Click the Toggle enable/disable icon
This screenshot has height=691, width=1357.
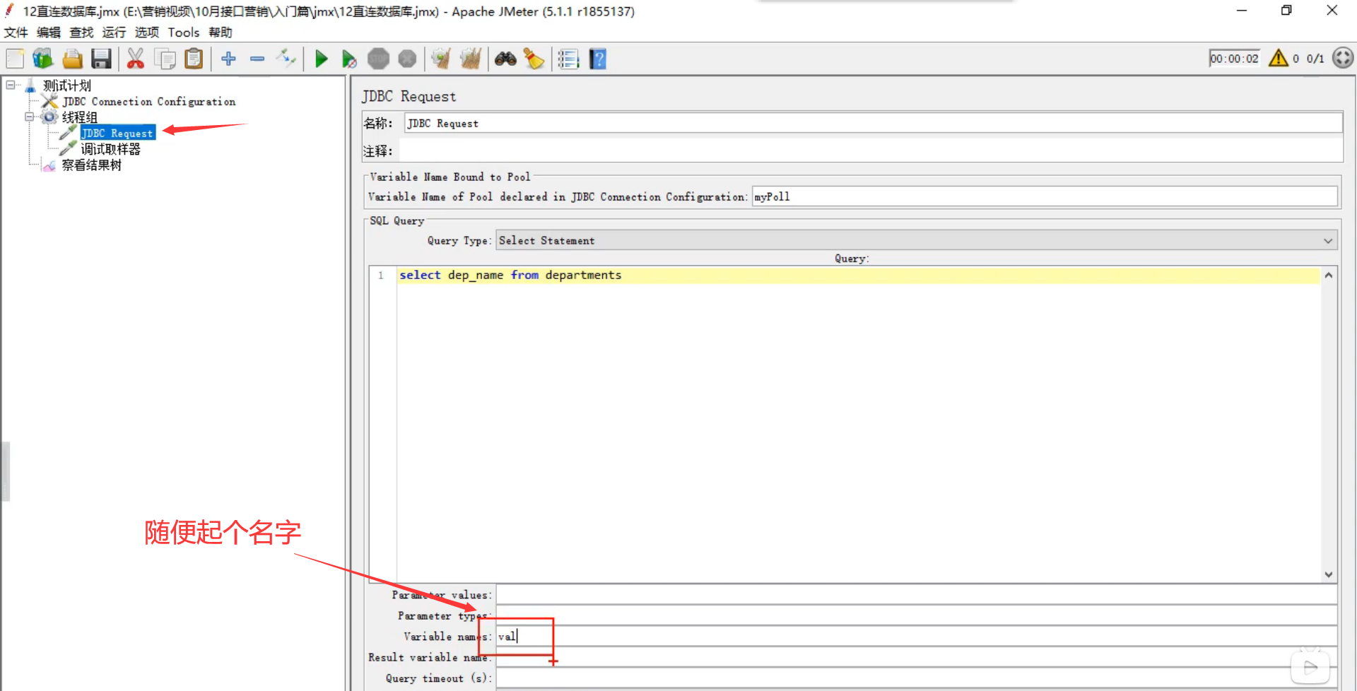click(286, 58)
